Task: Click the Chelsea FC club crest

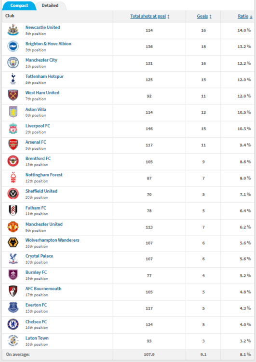Action: [13, 324]
